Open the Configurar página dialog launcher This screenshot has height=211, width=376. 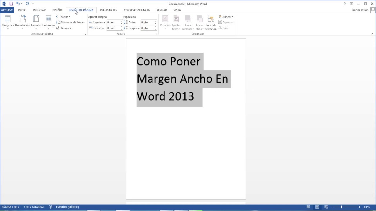point(85,34)
